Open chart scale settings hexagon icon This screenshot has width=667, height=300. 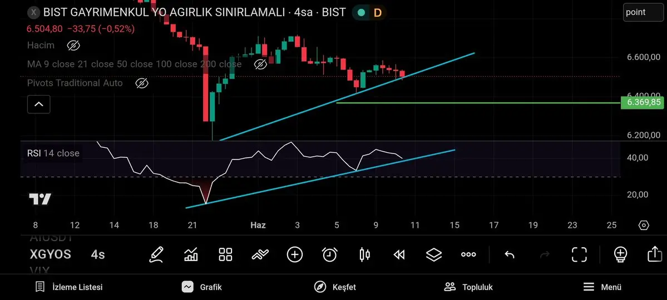click(644, 225)
